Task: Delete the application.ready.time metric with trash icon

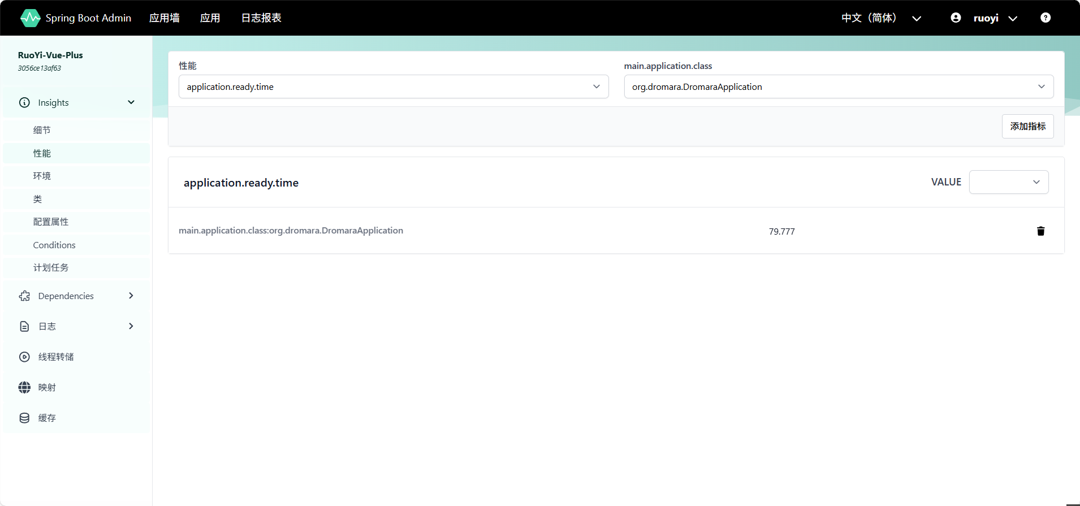Action: point(1040,231)
